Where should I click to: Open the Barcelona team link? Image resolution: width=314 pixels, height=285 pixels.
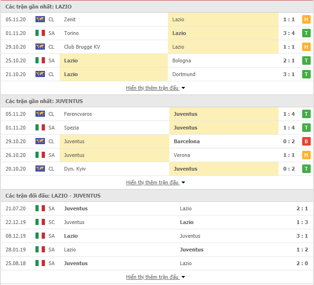(x=187, y=141)
